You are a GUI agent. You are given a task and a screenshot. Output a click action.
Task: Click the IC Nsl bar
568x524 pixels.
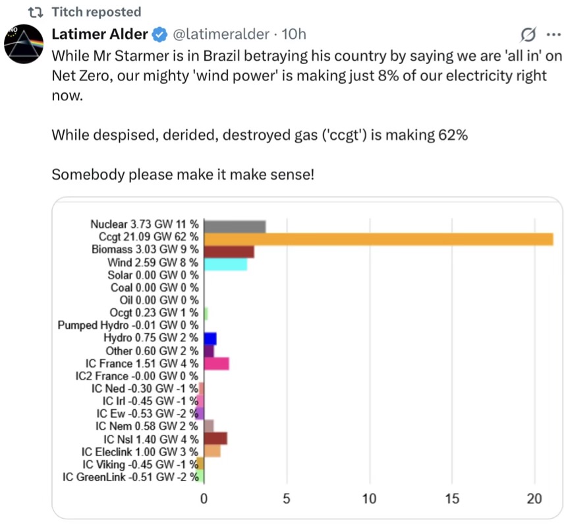[x=215, y=438]
